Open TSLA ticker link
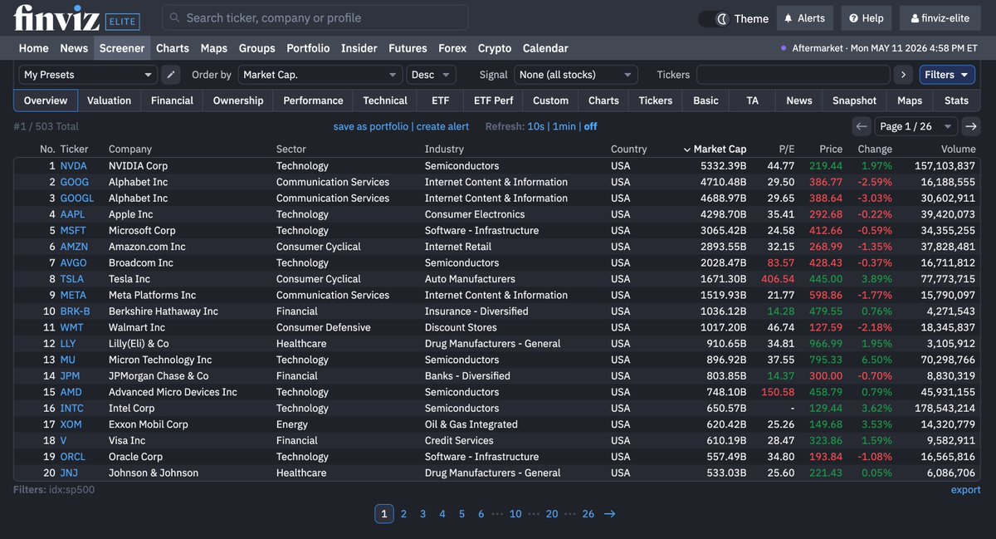Screen dimensions: 996x539 point(72,279)
